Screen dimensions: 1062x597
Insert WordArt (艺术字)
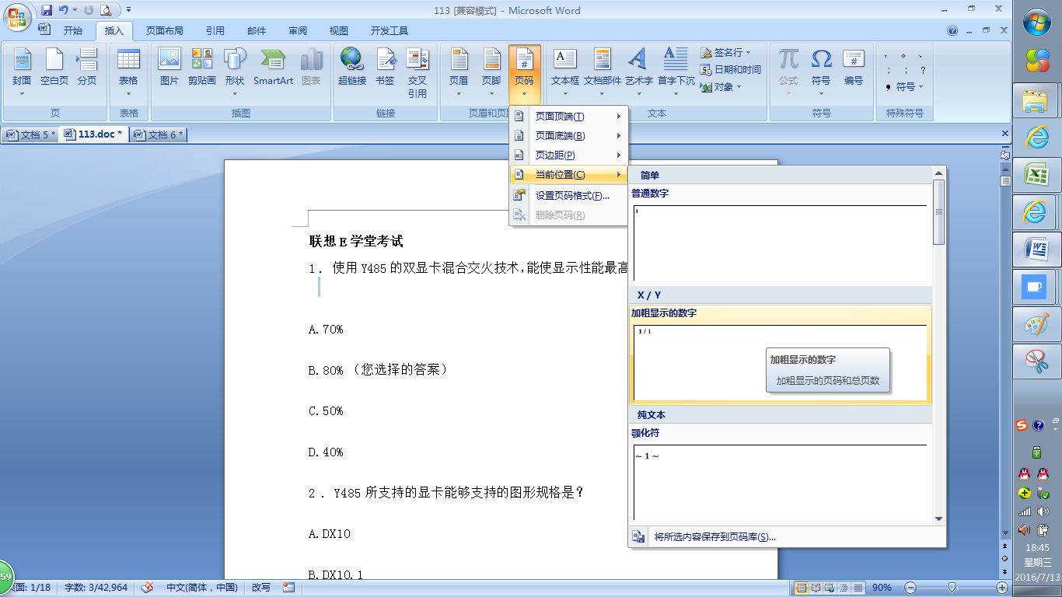click(x=638, y=72)
